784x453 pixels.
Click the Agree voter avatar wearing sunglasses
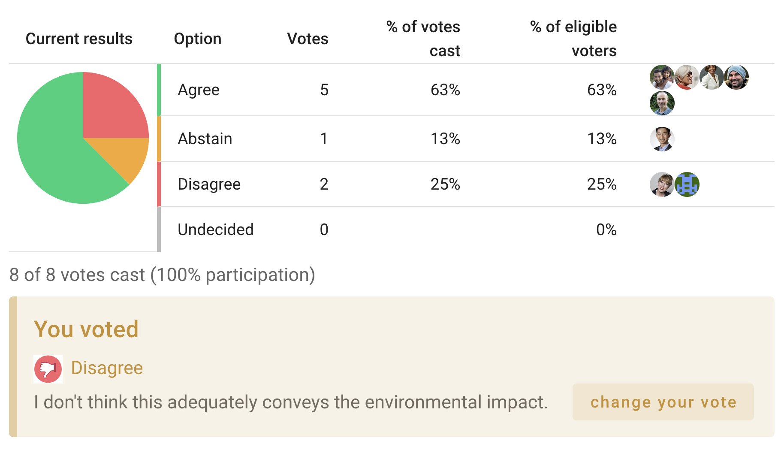point(687,77)
